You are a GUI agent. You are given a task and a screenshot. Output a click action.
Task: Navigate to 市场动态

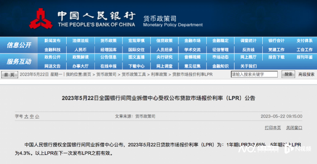point(220,57)
